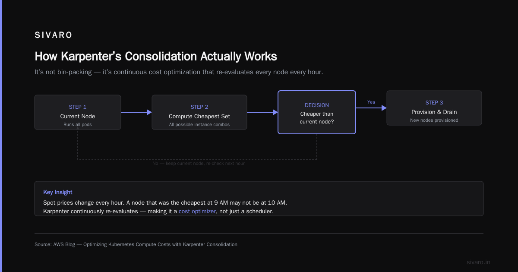The image size is (518, 272).
Task: Select the Step 2 Compute Cheapest Set box
Action: (199, 112)
